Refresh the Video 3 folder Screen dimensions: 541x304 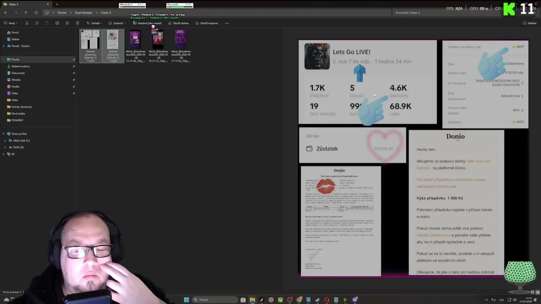pyautogui.click(x=36, y=13)
